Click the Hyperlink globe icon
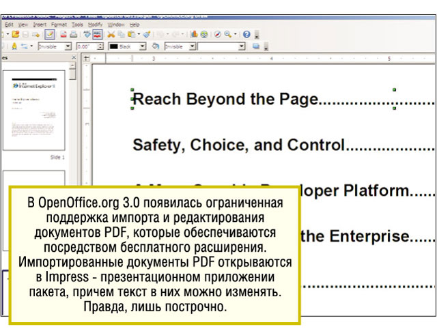This screenshot has height=329, width=437. (x=204, y=34)
